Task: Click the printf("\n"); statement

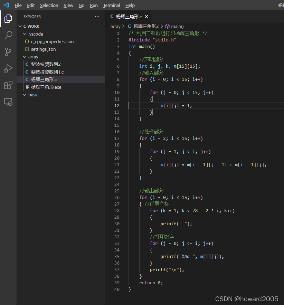Action: pos(167,270)
